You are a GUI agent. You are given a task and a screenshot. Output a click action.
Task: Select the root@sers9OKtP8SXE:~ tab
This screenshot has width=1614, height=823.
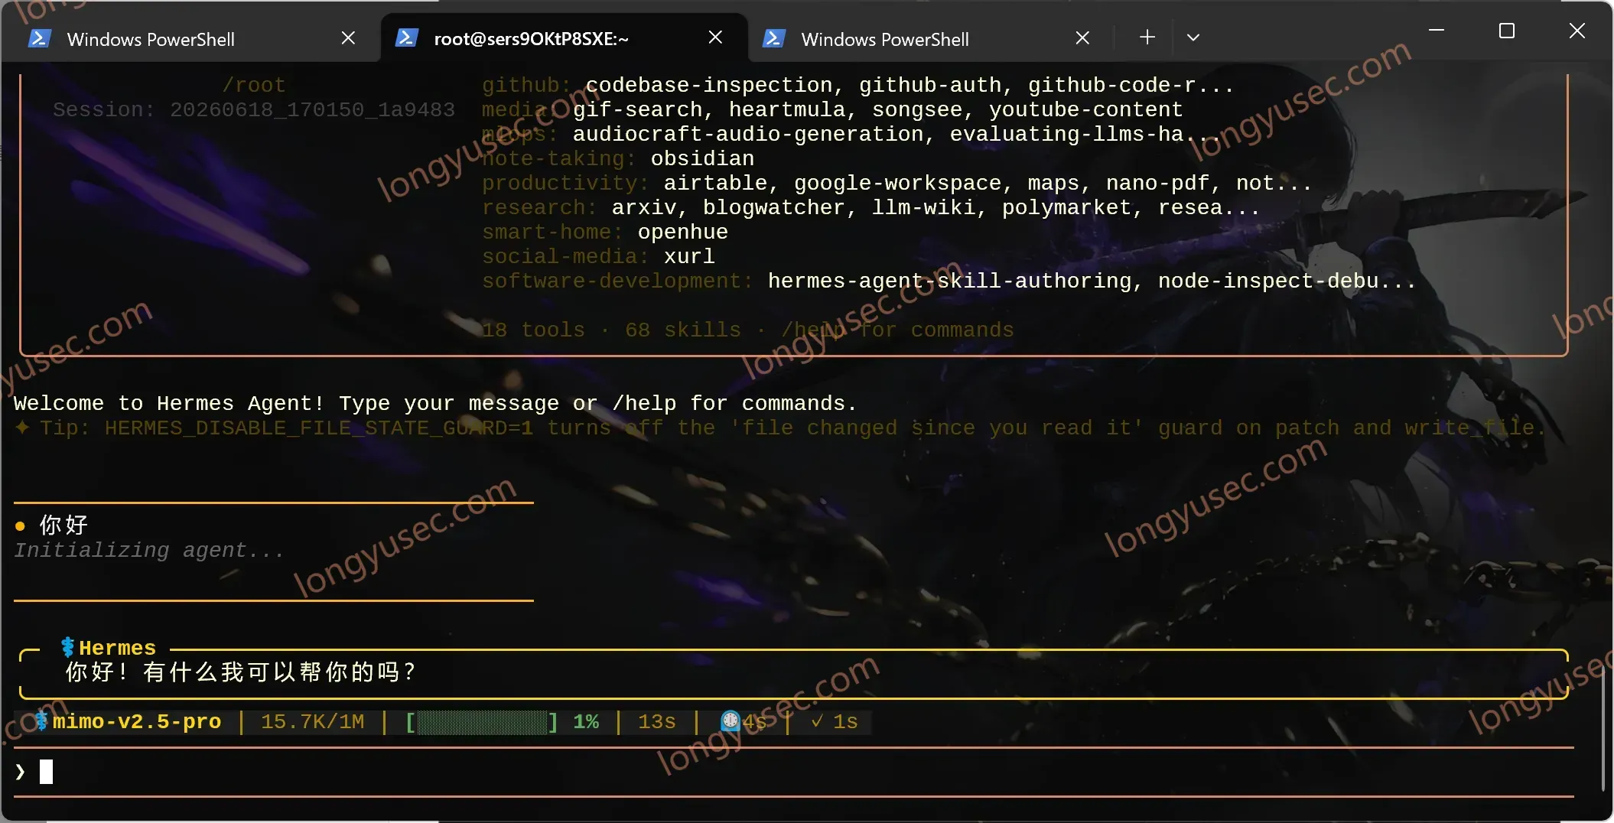[564, 37]
